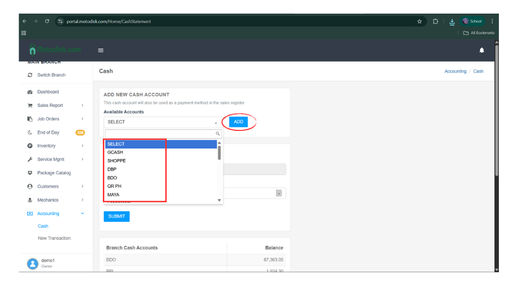Select MAYA option in dropdown list
The height and width of the screenshot is (297, 528).
click(x=113, y=195)
